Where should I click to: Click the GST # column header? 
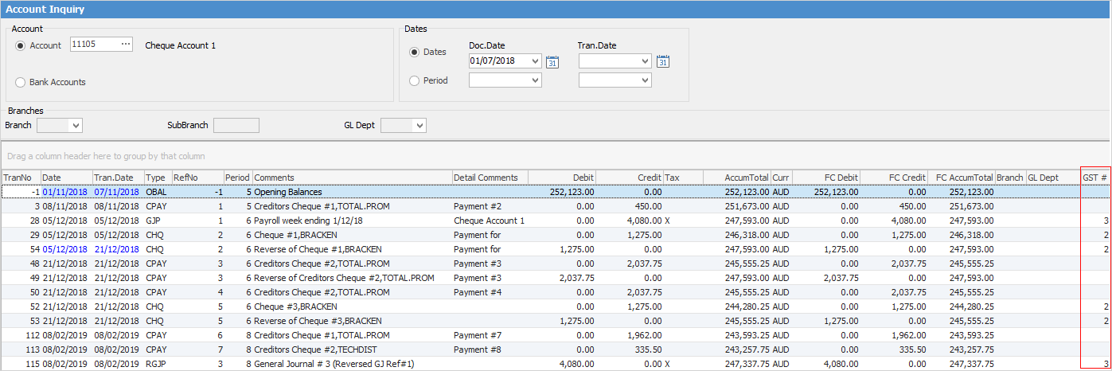(1094, 178)
